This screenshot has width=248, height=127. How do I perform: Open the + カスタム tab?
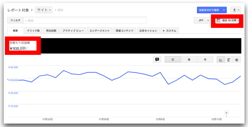[x=170, y=30]
